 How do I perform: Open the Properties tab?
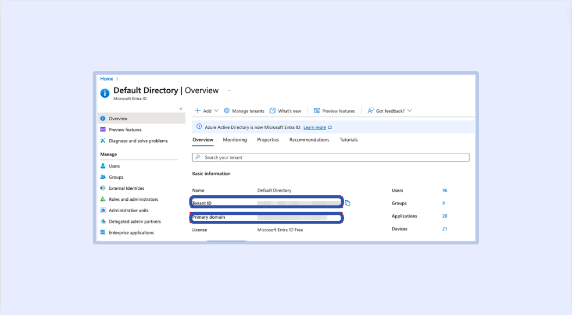coord(268,140)
